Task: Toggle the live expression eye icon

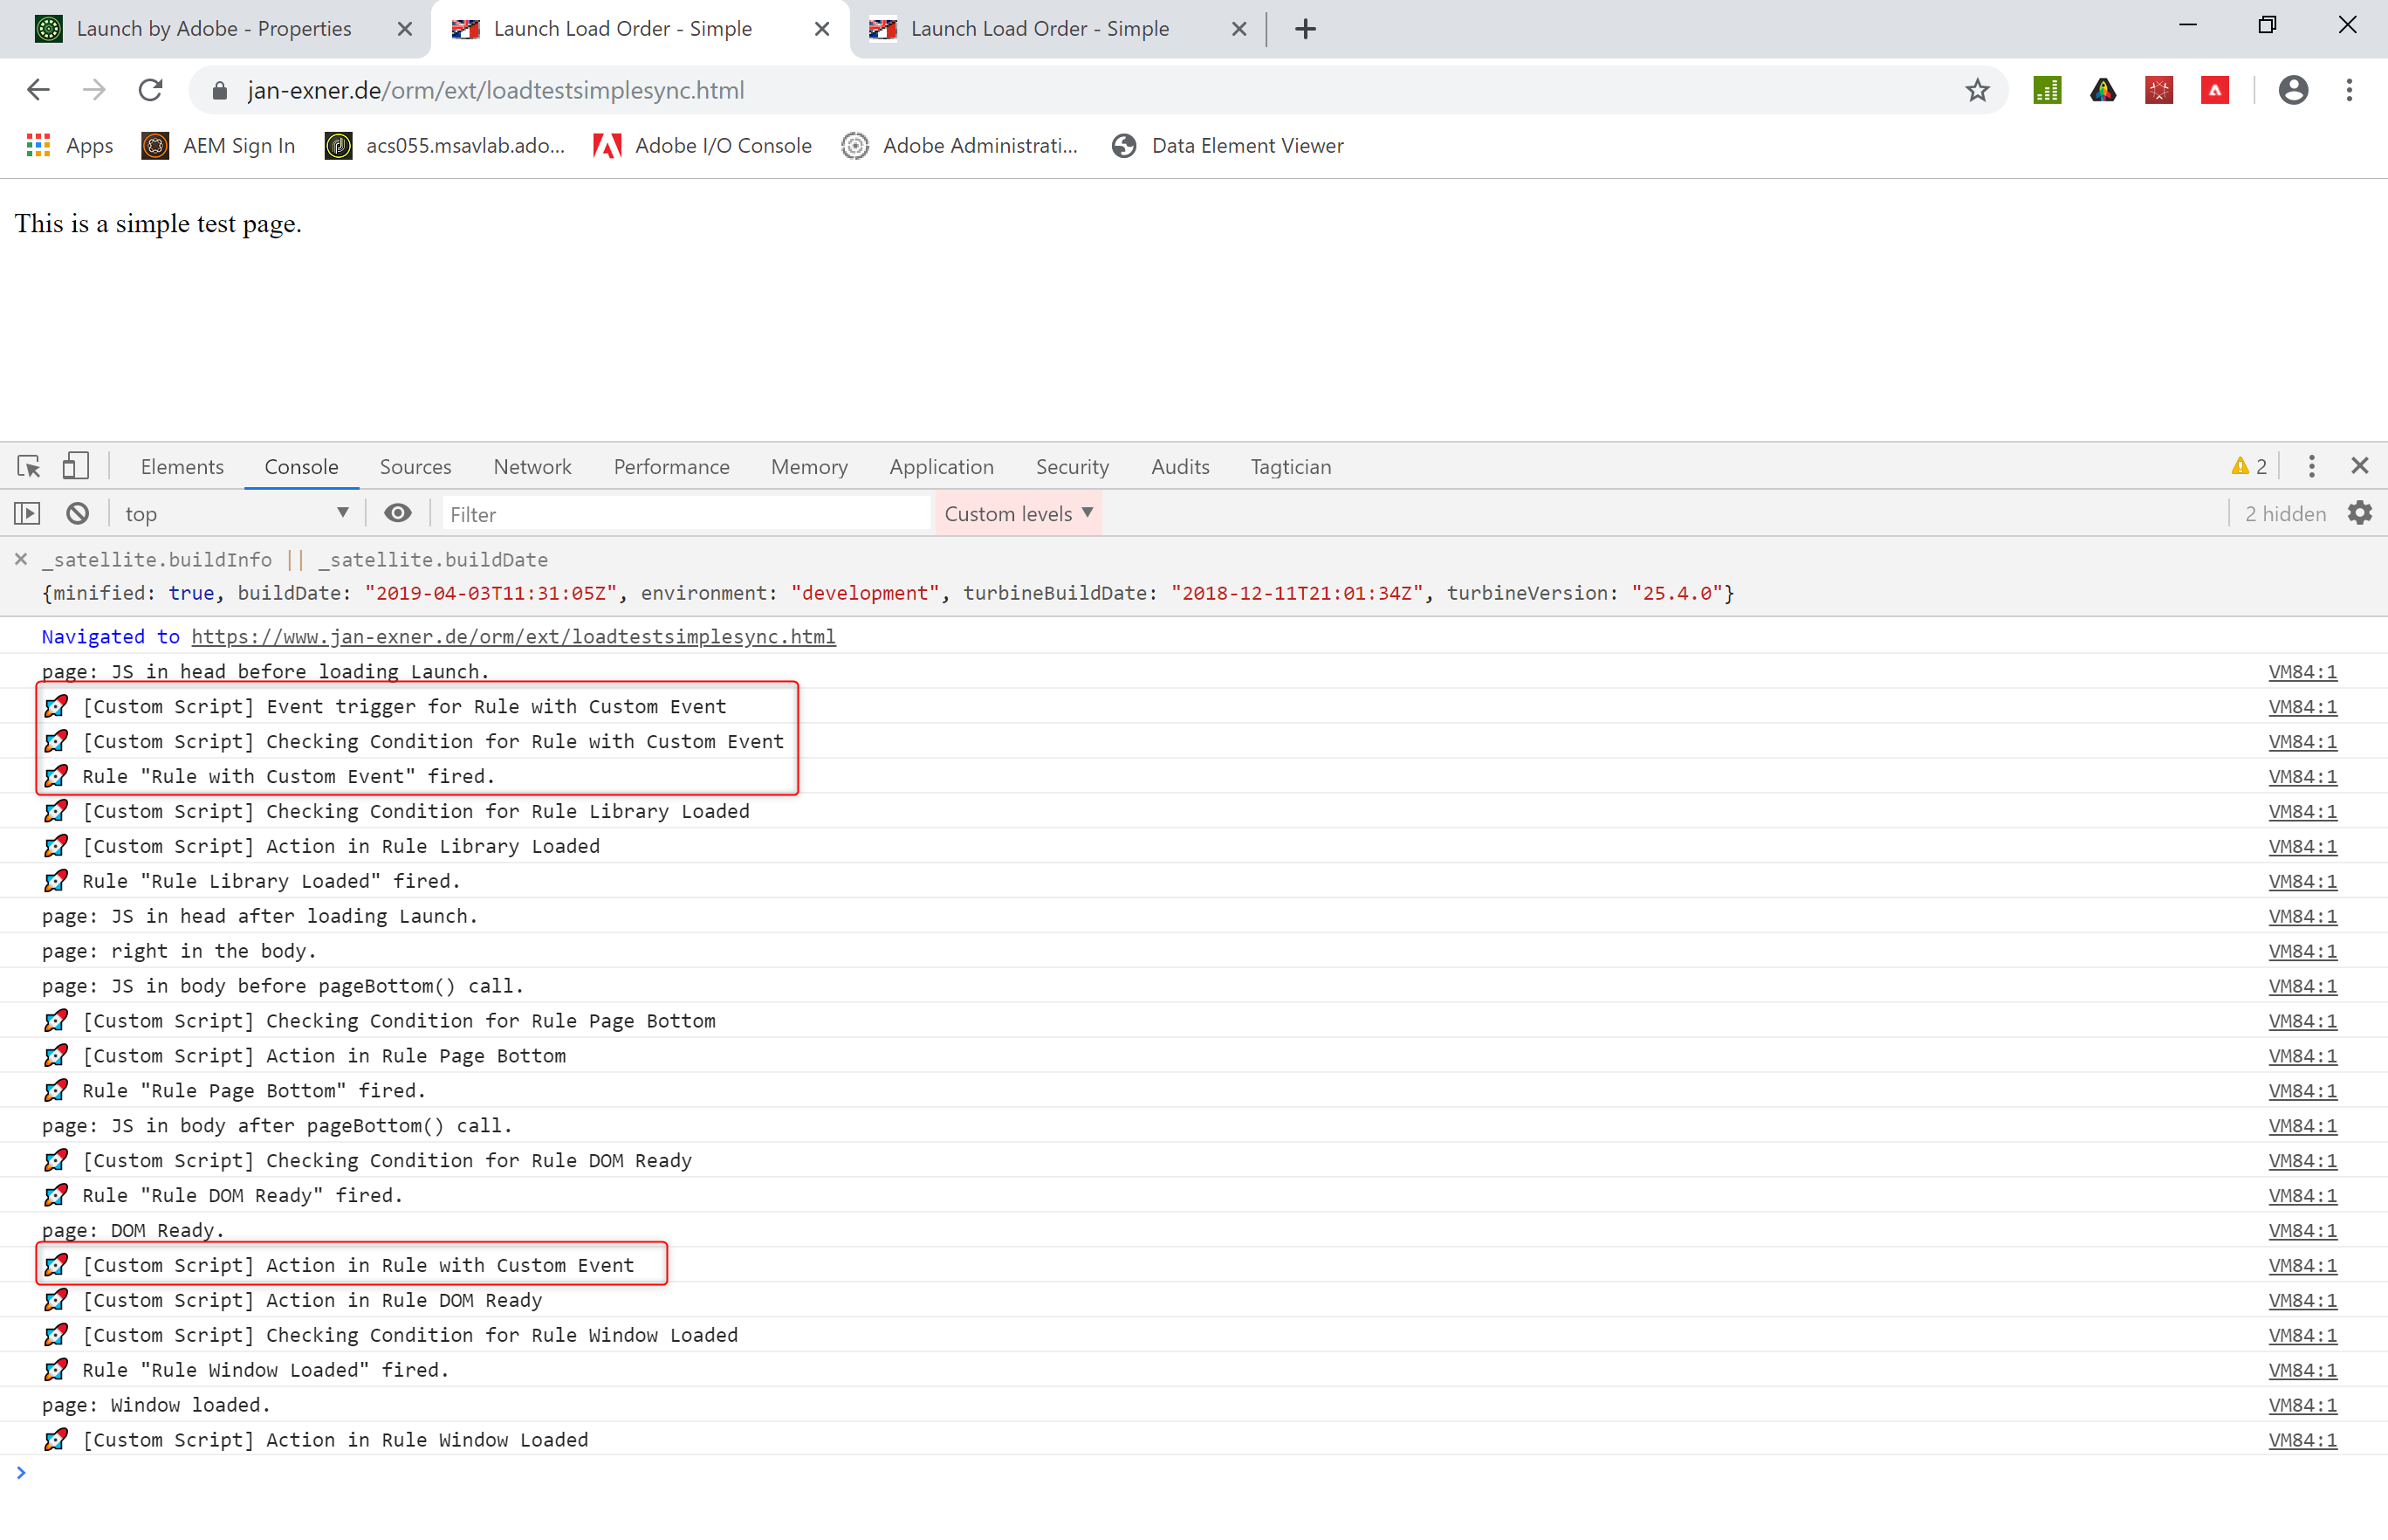Action: 398,512
